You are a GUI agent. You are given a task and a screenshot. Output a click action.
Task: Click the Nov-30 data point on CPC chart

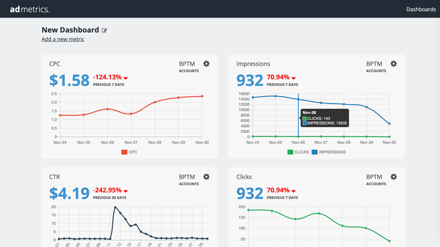pyautogui.click(x=202, y=96)
